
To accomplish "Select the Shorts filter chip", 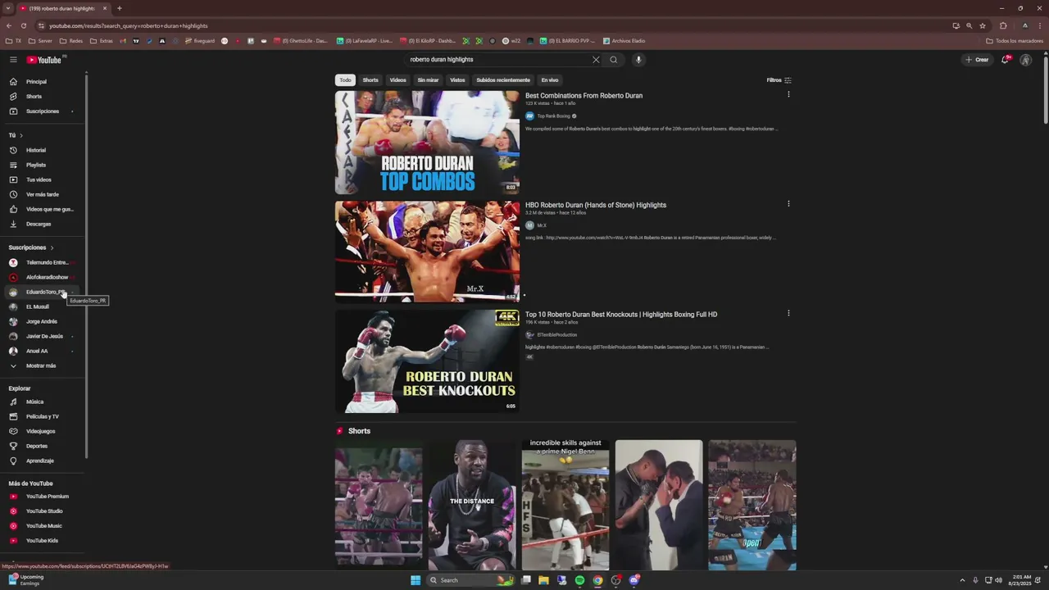I will (370, 80).
